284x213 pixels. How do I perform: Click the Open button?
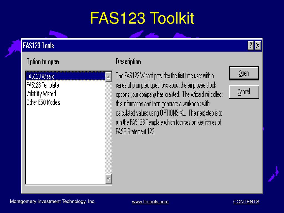coord(244,73)
